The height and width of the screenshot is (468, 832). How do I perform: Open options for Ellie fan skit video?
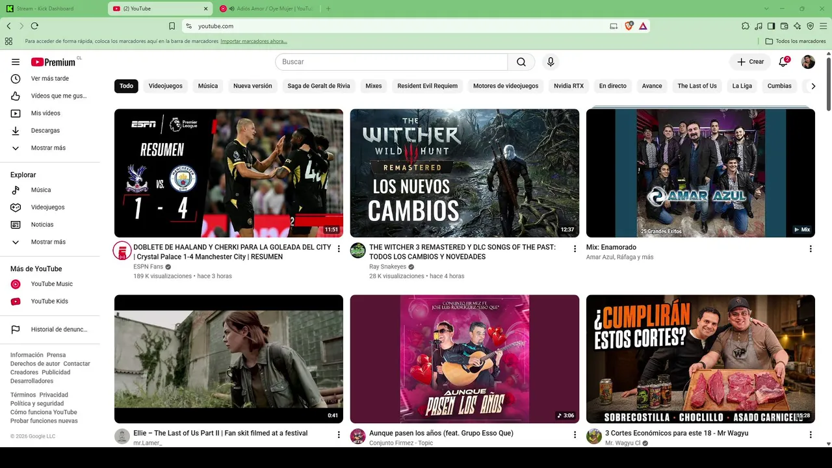click(x=339, y=435)
